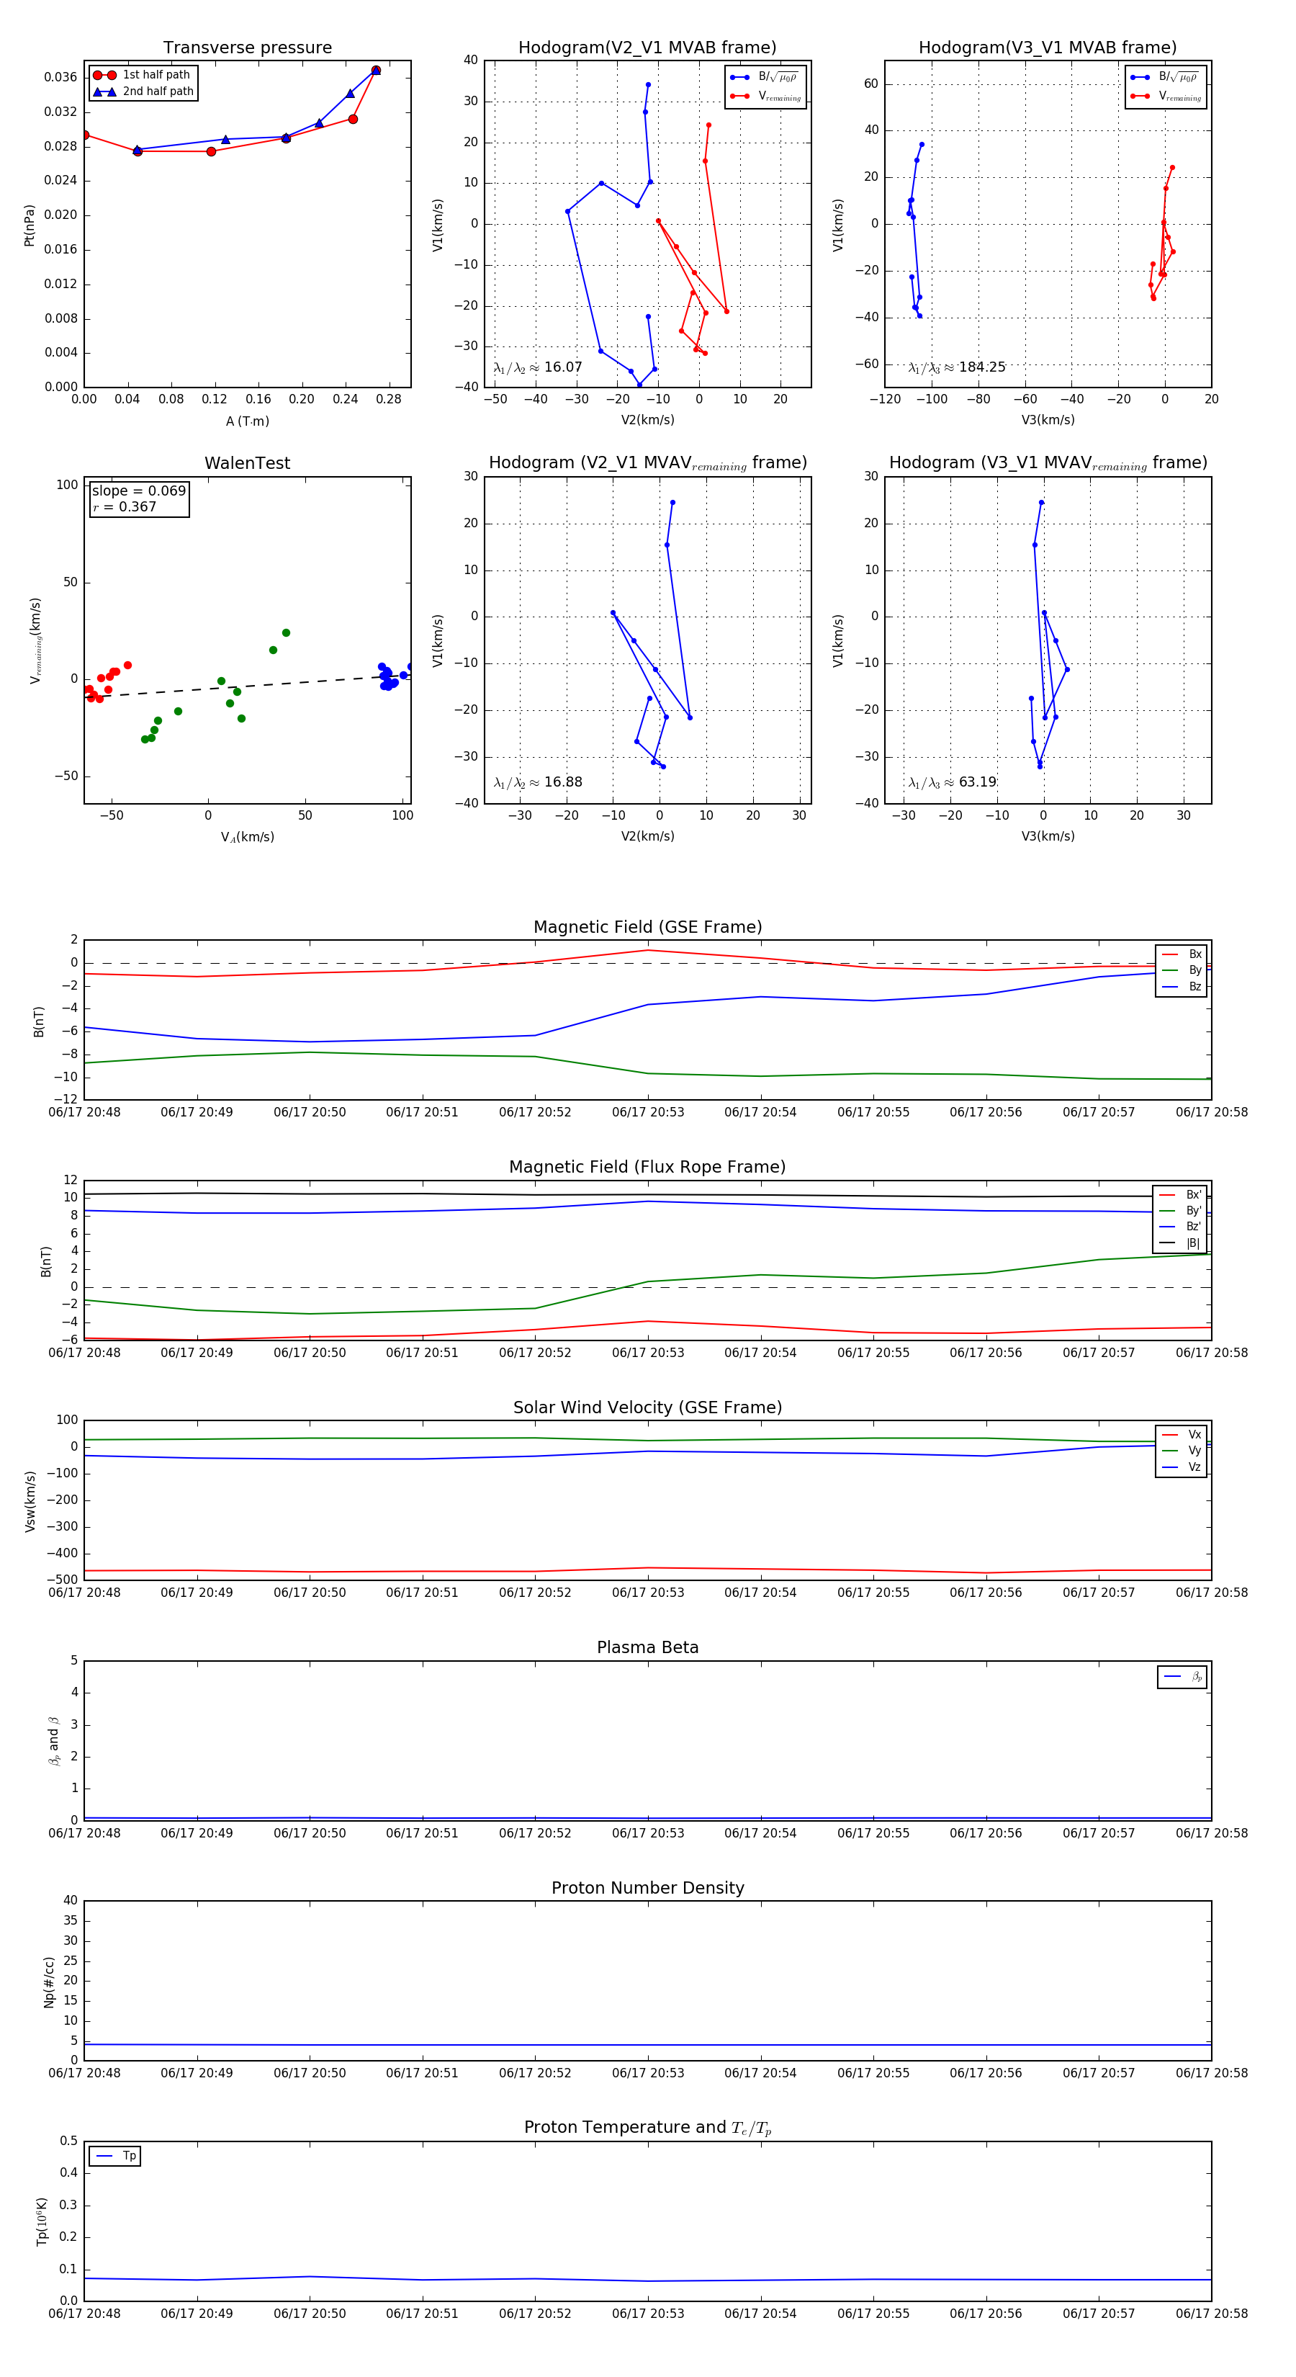Click the "Hodogram (V3_V1 MVAV remaining frame)" title
This screenshot has height=2377, width=1296.
tap(1048, 463)
